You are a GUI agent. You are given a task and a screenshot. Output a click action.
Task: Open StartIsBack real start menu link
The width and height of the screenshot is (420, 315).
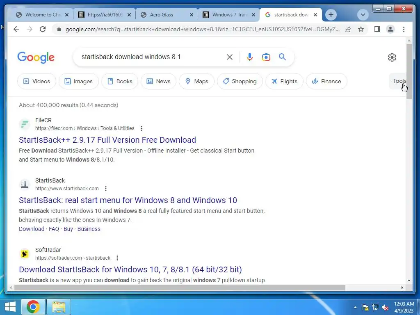pyautogui.click(x=128, y=200)
